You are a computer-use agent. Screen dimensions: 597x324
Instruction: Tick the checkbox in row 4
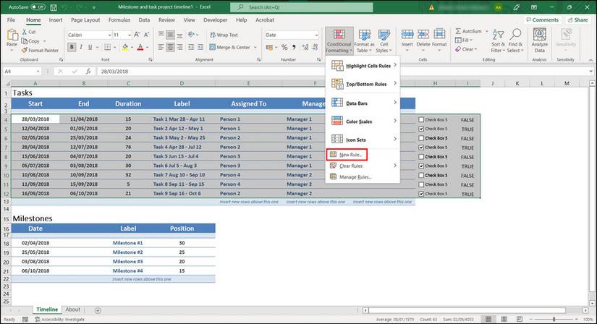(x=422, y=119)
